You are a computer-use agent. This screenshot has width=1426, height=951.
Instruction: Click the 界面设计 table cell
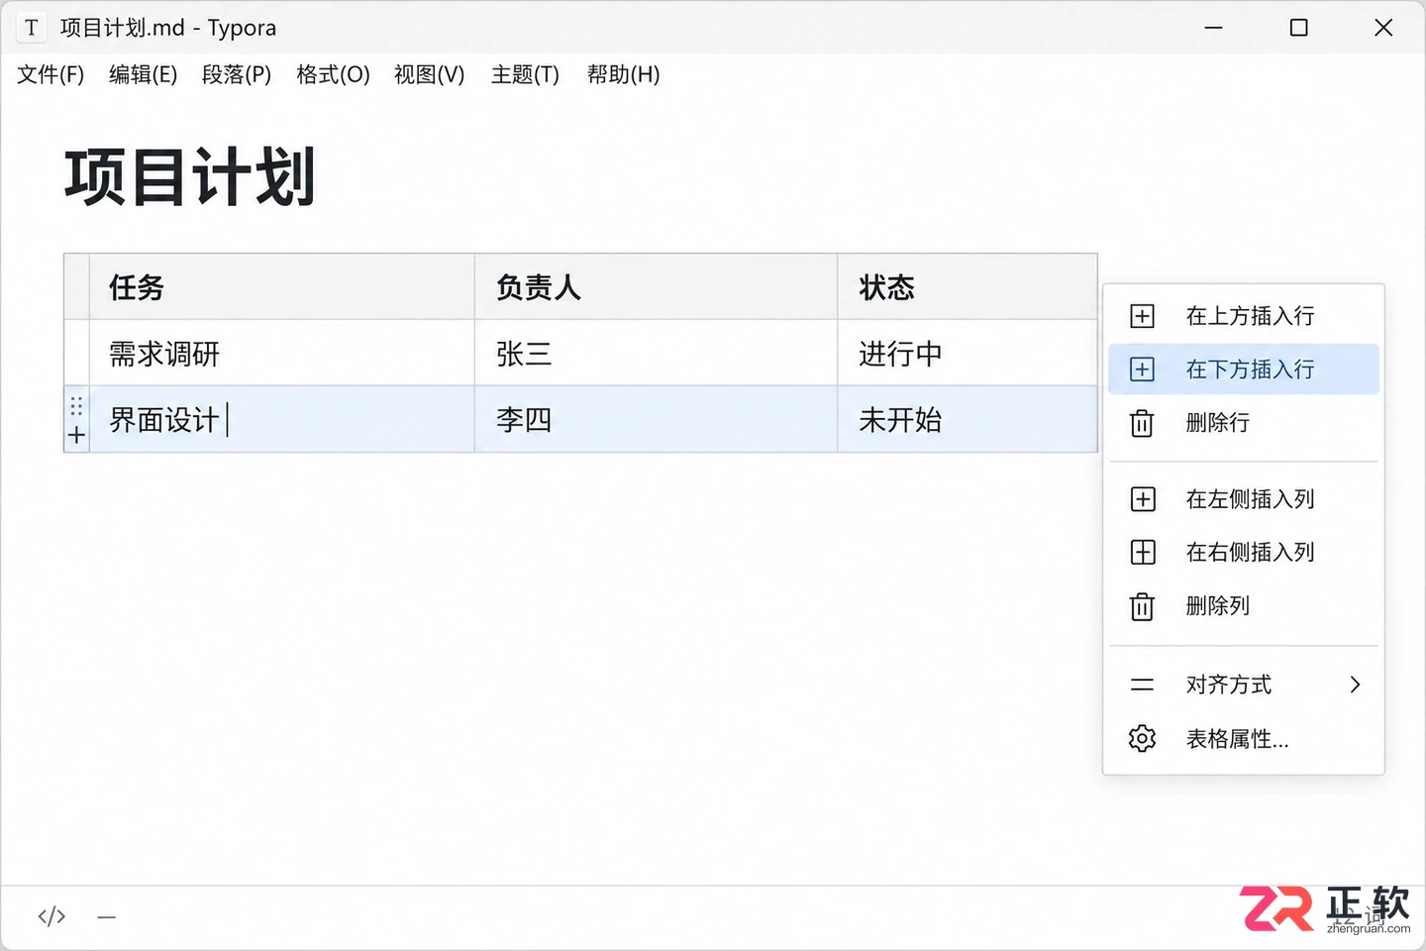(x=282, y=419)
